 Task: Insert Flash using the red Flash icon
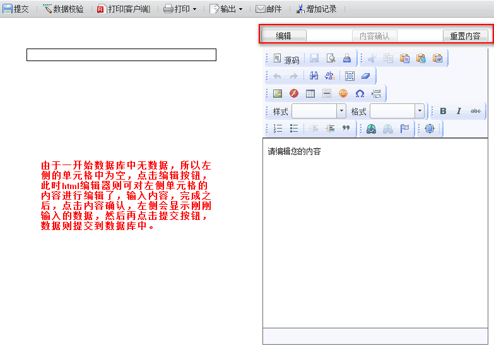294,93
